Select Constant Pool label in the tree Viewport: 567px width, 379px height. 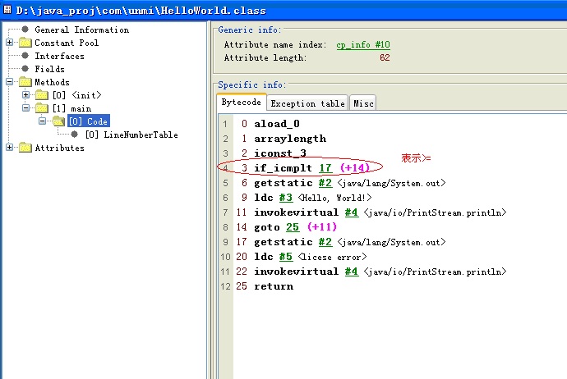pos(67,43)
